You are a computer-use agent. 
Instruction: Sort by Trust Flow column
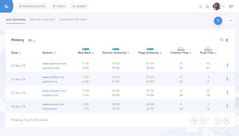(208, 53)
